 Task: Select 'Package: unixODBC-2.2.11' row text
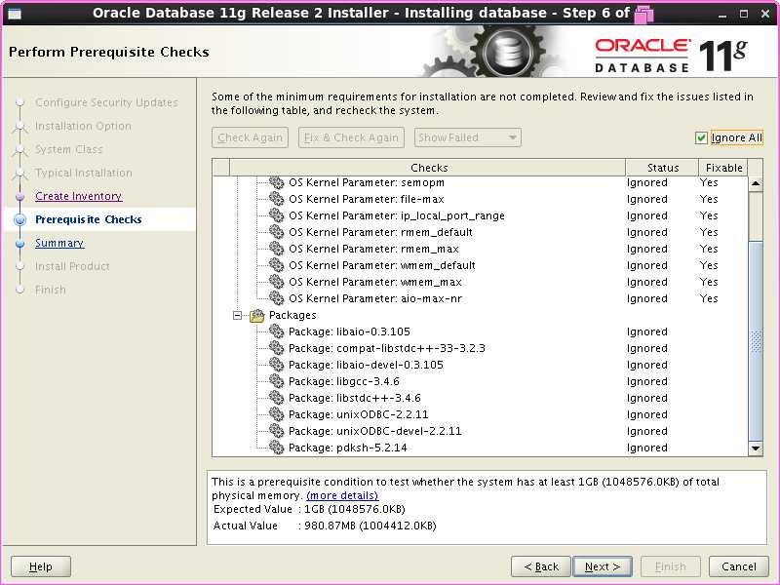(358, 414)
